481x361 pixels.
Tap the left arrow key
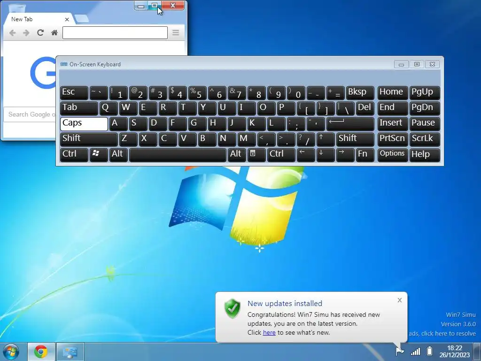tap(306, 155)
